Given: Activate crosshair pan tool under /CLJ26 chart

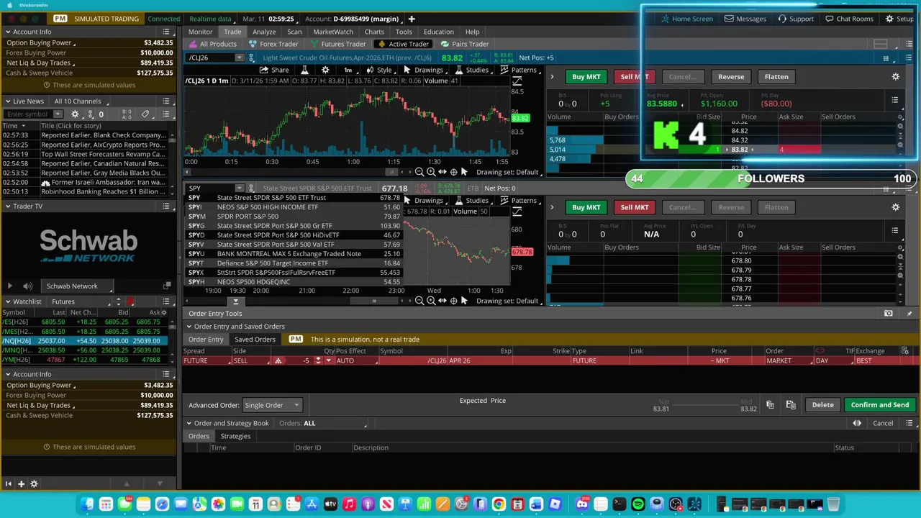Looking at the screenshot, I should (453, 172).
